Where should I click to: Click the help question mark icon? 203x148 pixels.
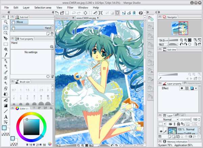[141, 13]
